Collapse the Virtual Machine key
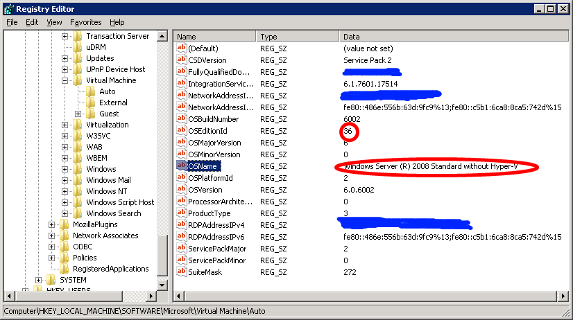 (x=65, y=80)
